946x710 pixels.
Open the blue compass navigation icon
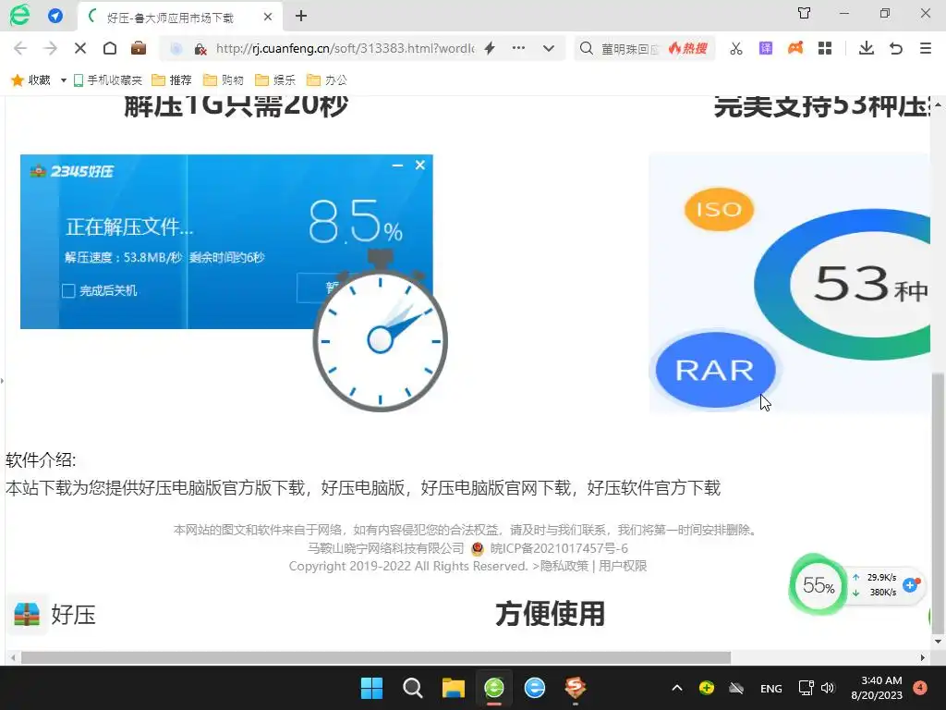(x=55, y=16)
